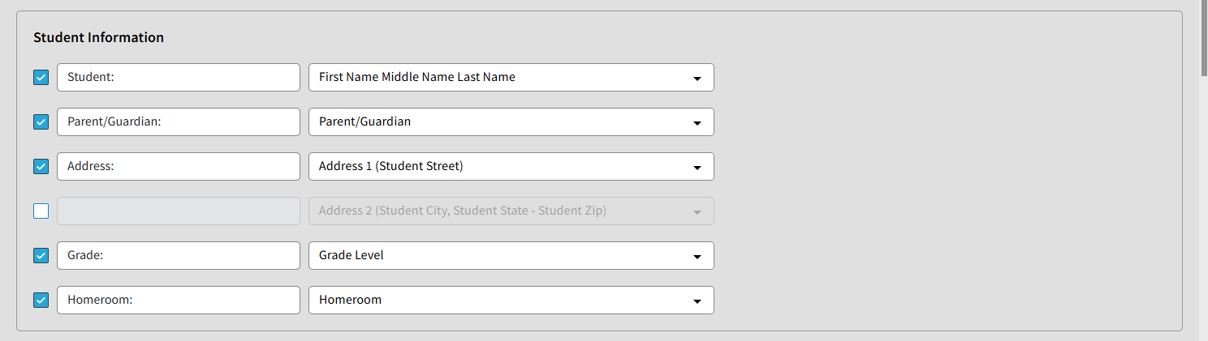Uncheck the Homeroom field checkbox
The width and height of the screenshot is (1208, 341).
coord(41,301)
